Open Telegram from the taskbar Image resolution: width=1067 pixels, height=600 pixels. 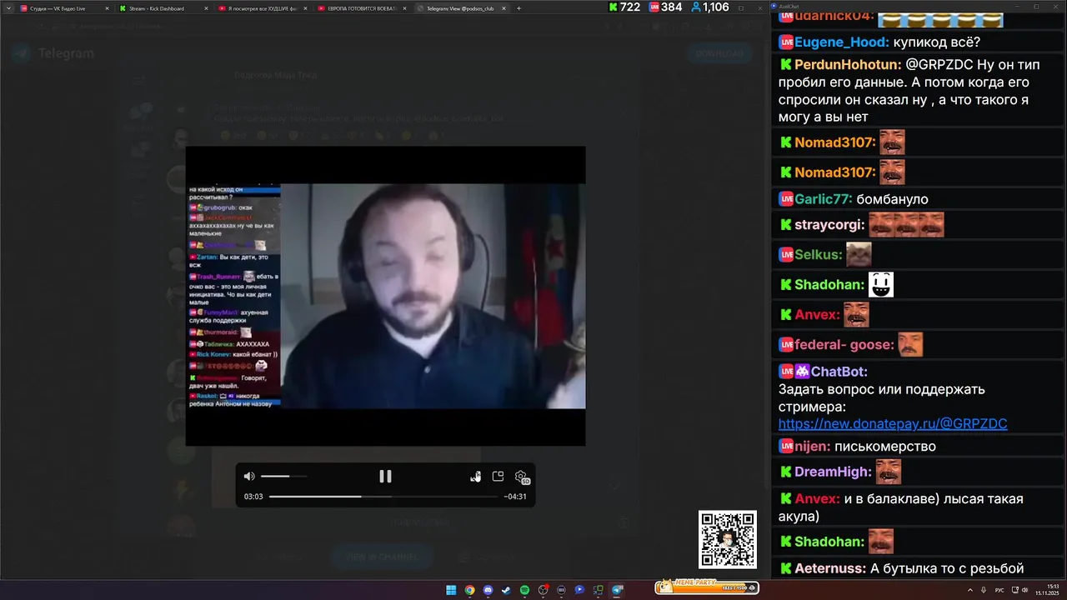[x=617, y=590]
